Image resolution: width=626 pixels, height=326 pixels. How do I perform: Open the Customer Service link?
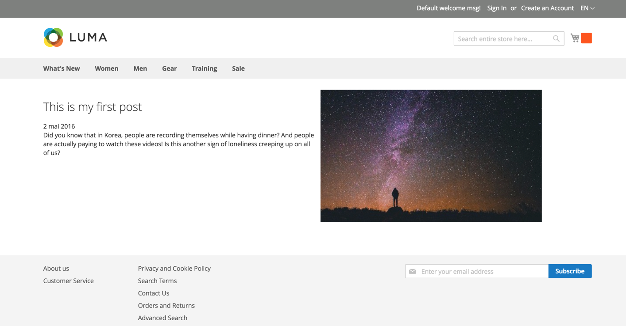coord(69,281)
